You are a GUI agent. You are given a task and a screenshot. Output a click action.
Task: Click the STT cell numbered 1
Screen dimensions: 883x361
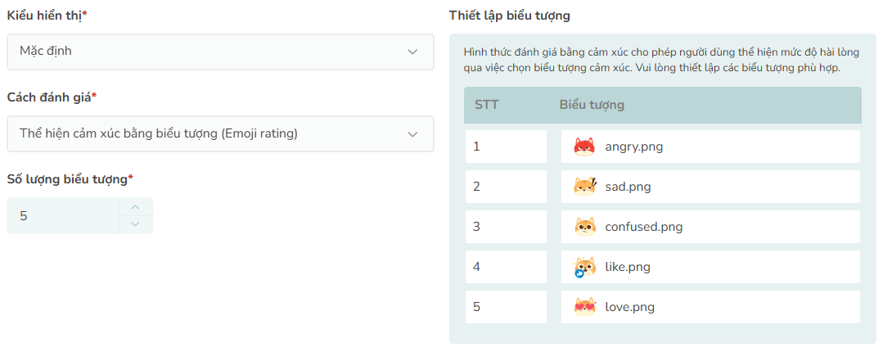[505, 147]
